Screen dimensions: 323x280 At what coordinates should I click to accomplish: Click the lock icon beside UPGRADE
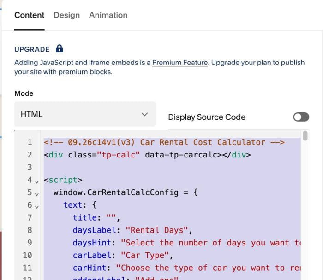(x=60, y=49)
